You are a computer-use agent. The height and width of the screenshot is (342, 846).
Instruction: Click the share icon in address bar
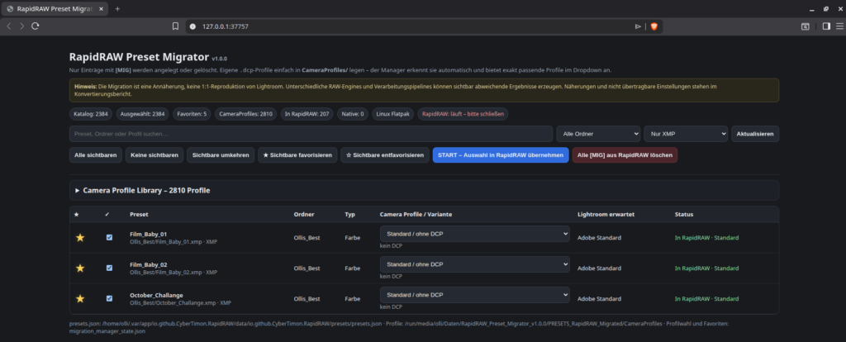coord(638,26)
